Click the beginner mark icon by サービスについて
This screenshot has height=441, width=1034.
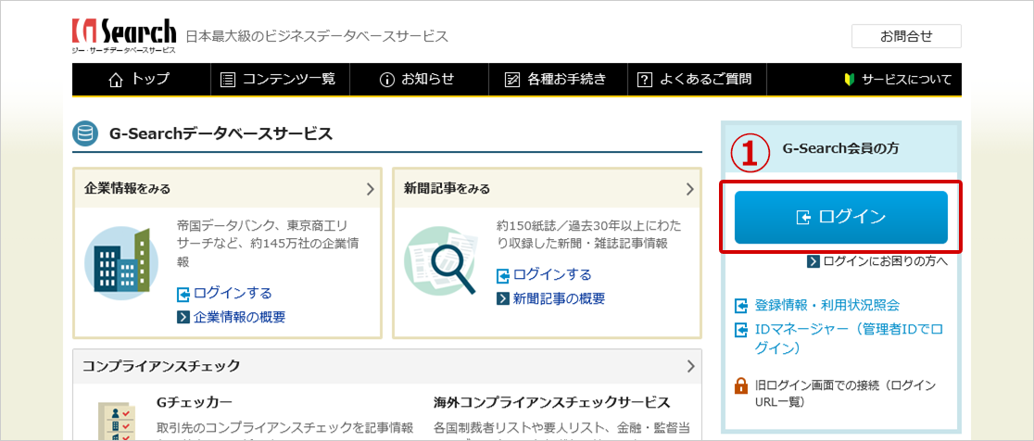coord(851,80)
